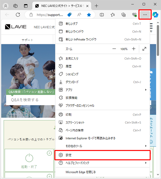
Task: Click the scrollbar up arrow
Action: coord(158,23)
